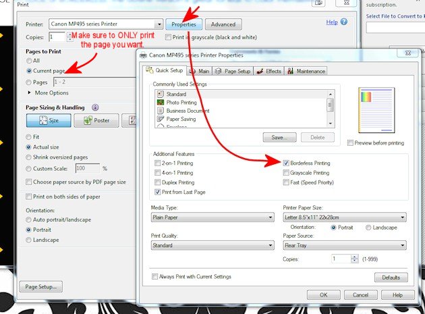Switch to the Page Setup tab
Screen dimensions: 425x314
(x=233, y=71)
